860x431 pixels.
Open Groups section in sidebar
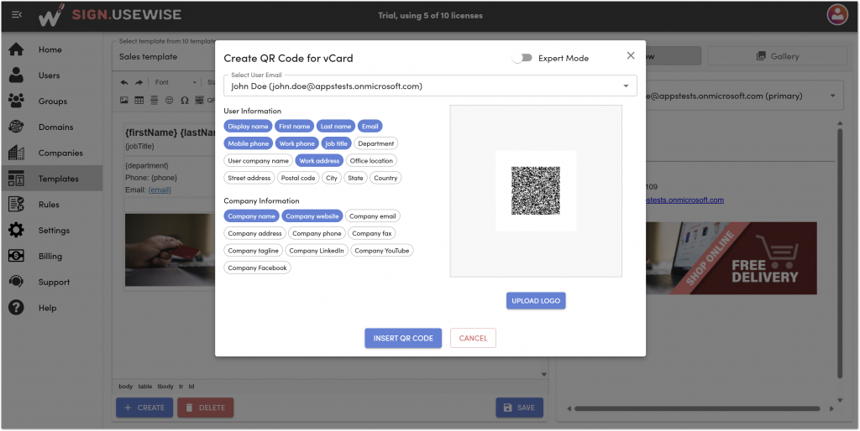pyautogui.click(x=51, y=101)
